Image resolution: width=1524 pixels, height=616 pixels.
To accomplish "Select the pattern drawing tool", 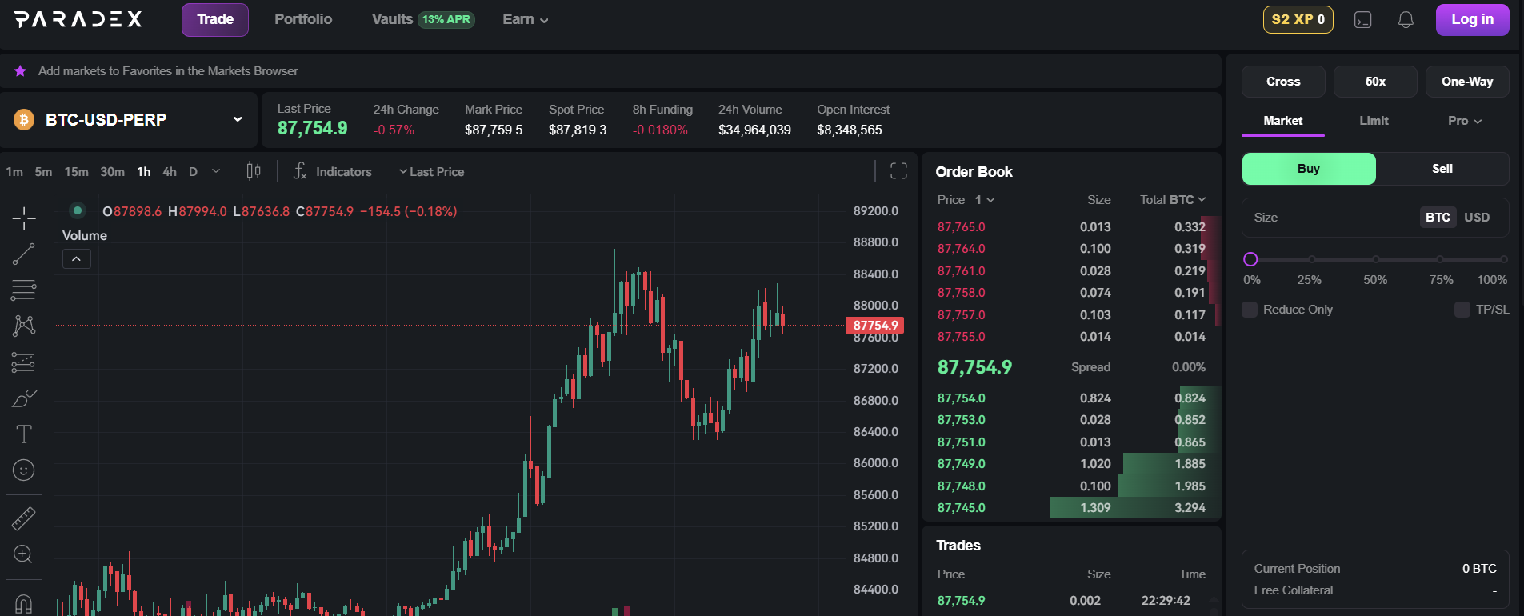I will pyautogui.click(x=24, y=325).
